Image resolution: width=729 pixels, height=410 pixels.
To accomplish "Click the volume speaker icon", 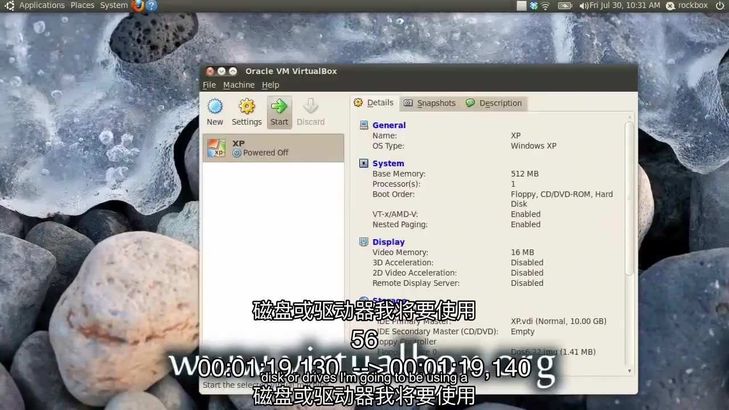I will [x=584, y=6].
